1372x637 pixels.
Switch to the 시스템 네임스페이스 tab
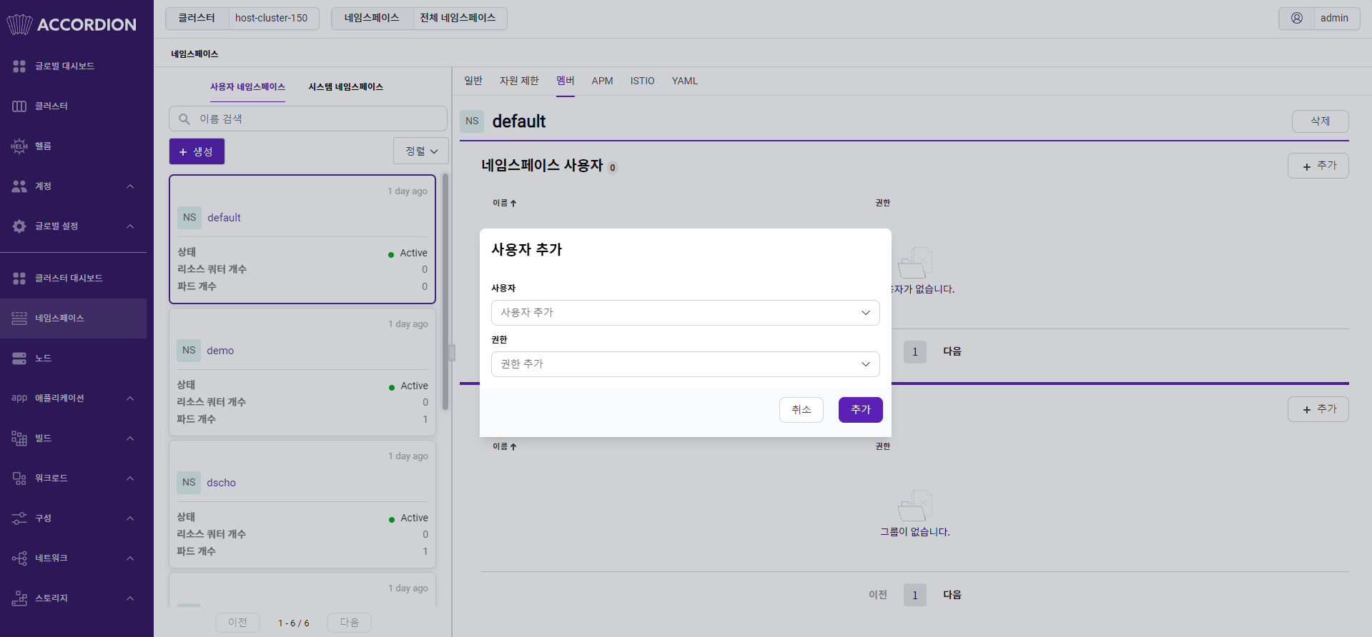(345, 86)
